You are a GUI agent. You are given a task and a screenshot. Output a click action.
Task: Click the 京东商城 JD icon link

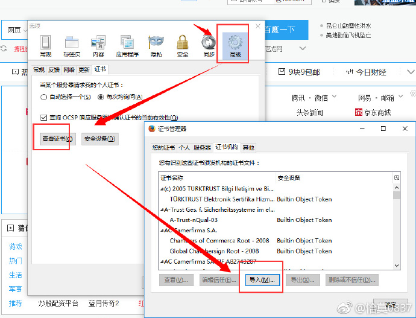pyautogui.click(x=359, y=112)
